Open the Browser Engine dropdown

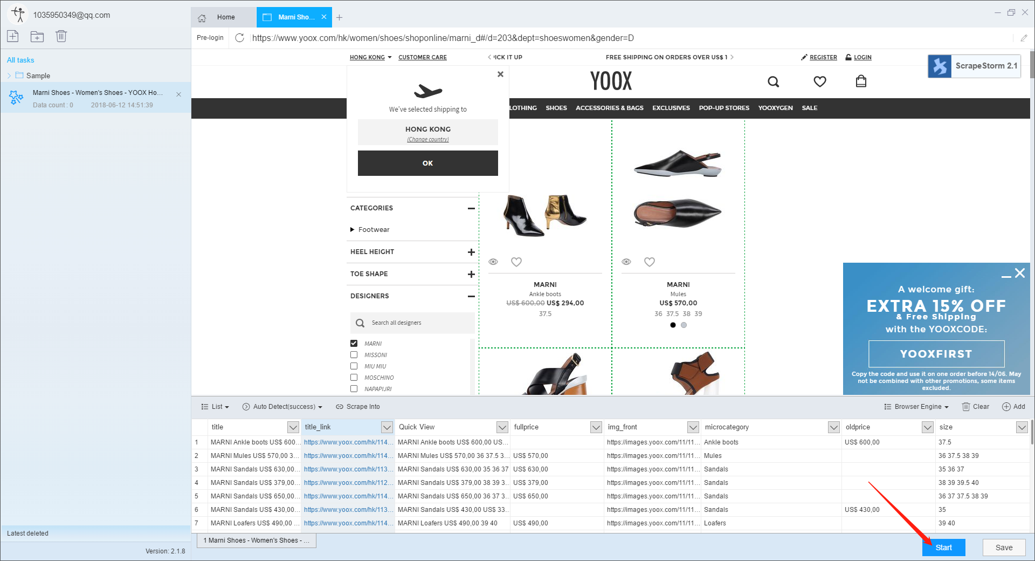point(916,407)
